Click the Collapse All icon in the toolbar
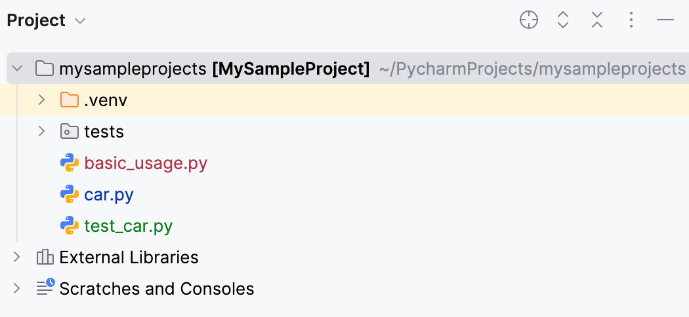 pos(596,20)
